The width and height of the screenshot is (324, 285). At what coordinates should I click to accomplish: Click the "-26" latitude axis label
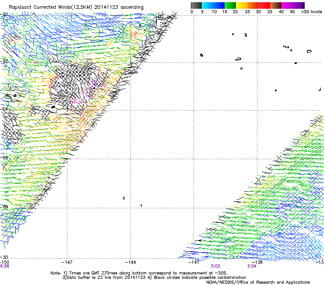4,158
